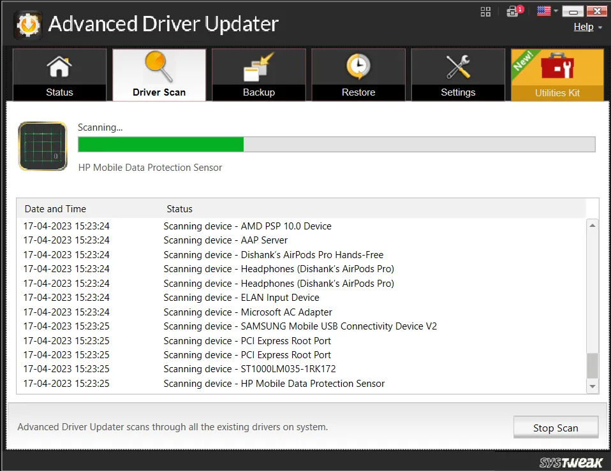
Task: Expand the language dropdown arrow
Action: click(x=556, y=11)
